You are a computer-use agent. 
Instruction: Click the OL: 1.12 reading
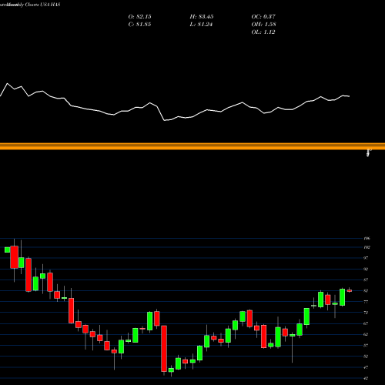(x=263, y=32)
